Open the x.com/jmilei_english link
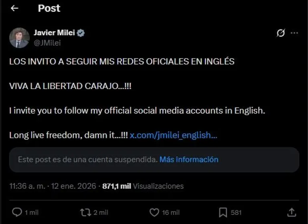The width and height of the screenshot is (308, 224). click(x=173, y=135)
